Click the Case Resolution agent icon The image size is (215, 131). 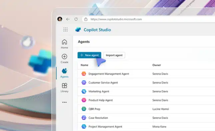coord(84,118)
